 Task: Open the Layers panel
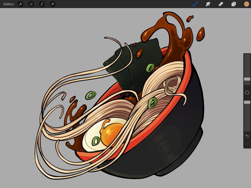click(234, 4)
